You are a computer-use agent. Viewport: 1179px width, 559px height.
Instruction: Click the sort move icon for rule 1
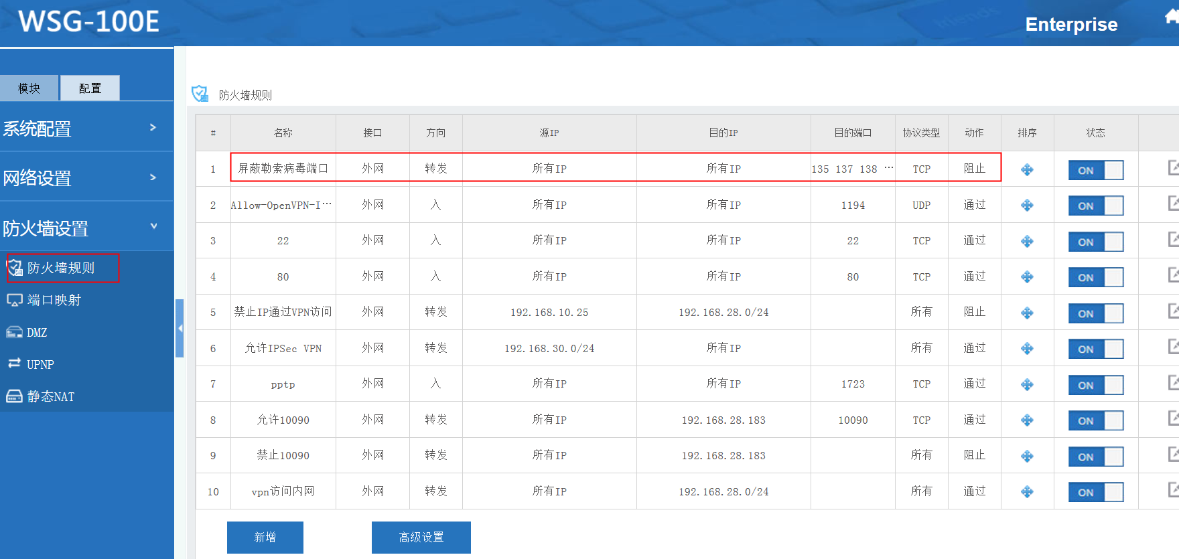pyautogui.click(x=1027, y=169)
